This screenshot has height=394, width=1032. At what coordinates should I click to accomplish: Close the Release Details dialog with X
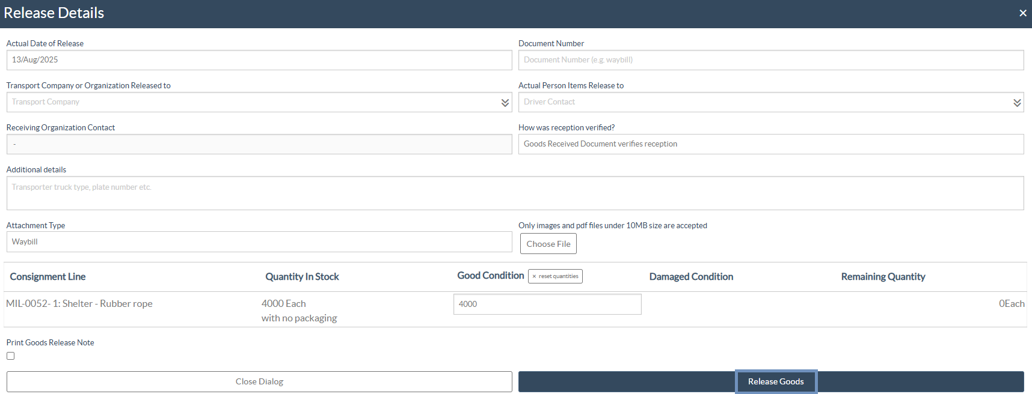click(1022, 13)
